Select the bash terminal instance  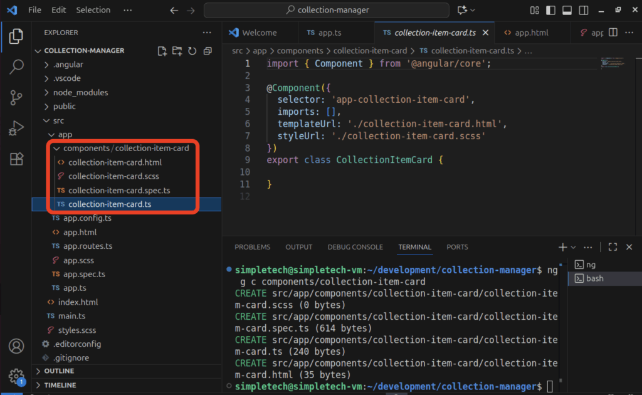click(x=594, y=278)
